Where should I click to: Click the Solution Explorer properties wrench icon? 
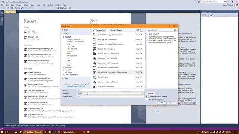click(212, 15)
